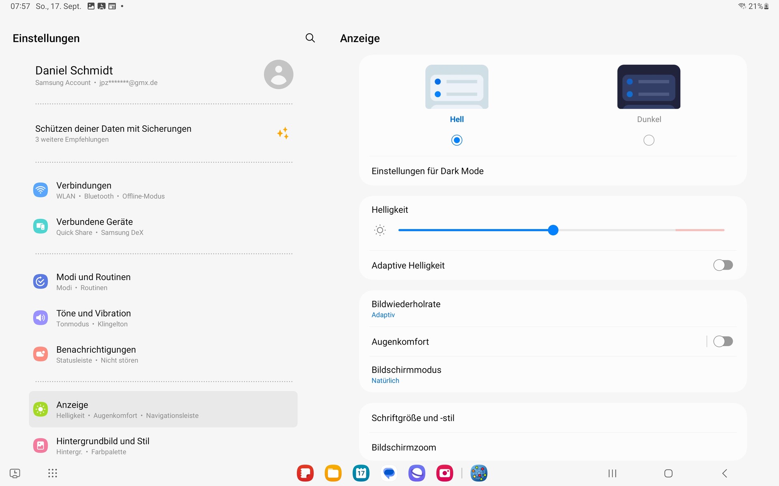Tap the Daniel Schmidt profile avatar
Viewport: 779px width, 486px height.
click(278, 75)
